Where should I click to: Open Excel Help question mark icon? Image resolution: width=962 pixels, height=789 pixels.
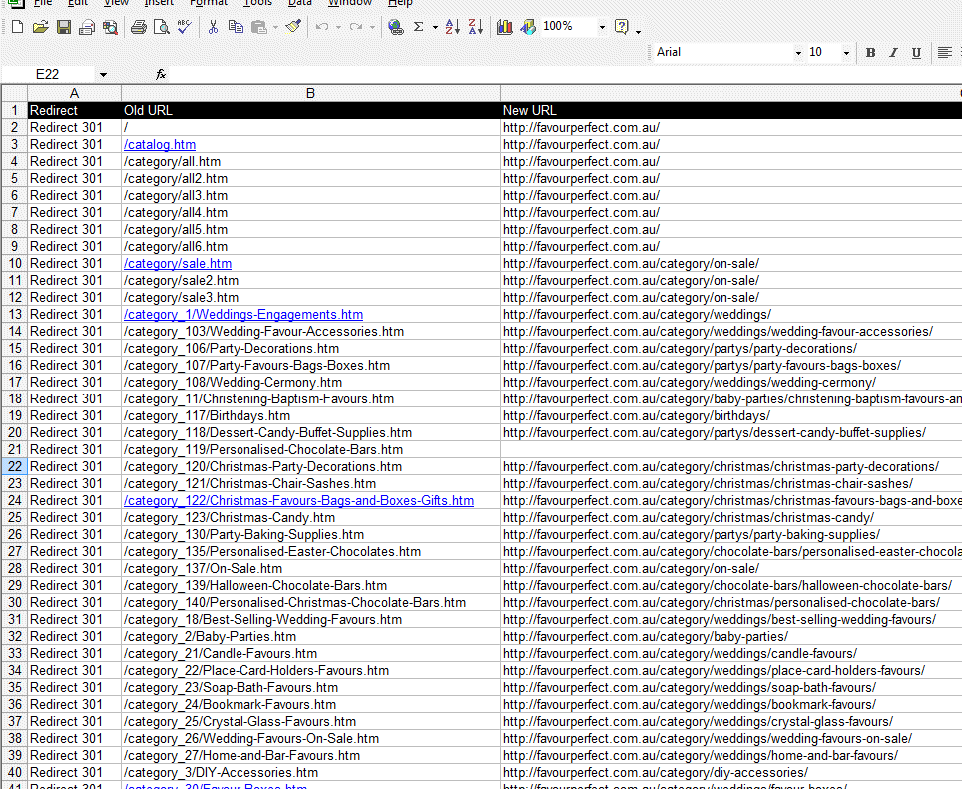pyautogui.click(x=622, y=27)
